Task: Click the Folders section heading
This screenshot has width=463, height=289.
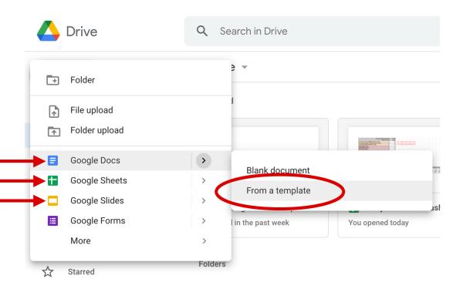Action: pos(212,264)
